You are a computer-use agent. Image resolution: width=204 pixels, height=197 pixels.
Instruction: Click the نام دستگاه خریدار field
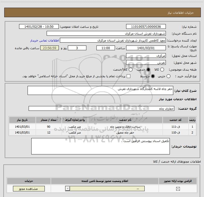pyautogui.click(x=106, y=34)
